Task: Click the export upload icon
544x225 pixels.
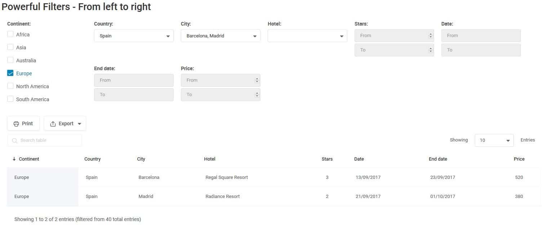Action: tap(53, 124)
